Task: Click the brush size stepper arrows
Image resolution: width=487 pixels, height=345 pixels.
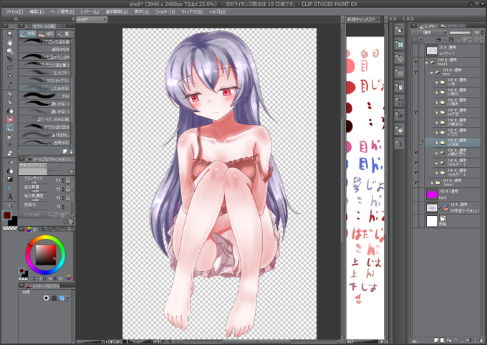Action: [x=63, y=180]
